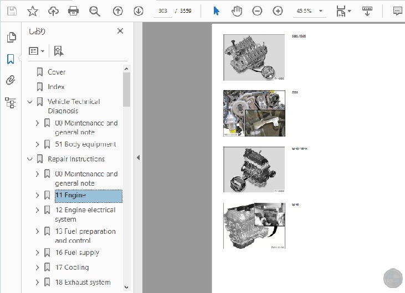Open the Cover bookmark
Image resolution: width=405 pixels, height=293 pixels.
point(57,72)
